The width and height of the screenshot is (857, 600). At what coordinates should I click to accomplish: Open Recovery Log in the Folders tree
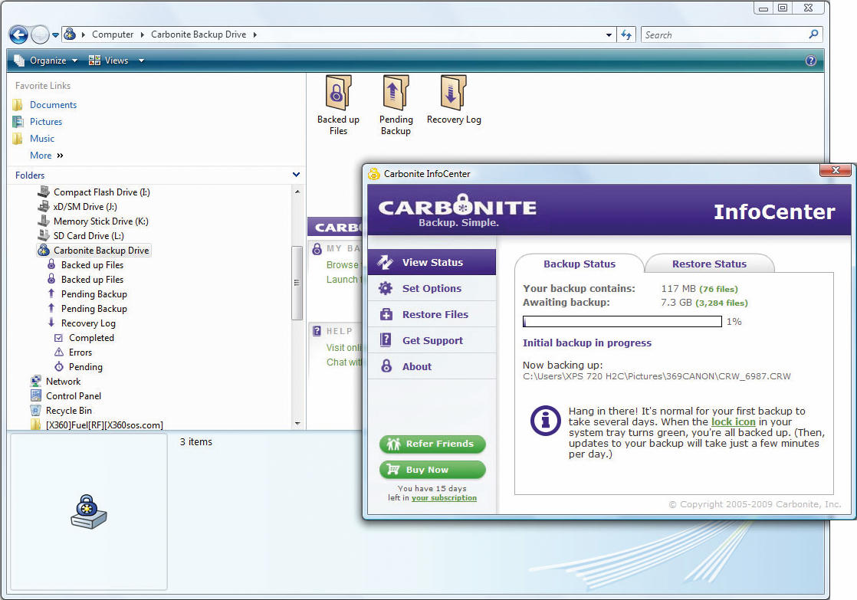(88, 323)
